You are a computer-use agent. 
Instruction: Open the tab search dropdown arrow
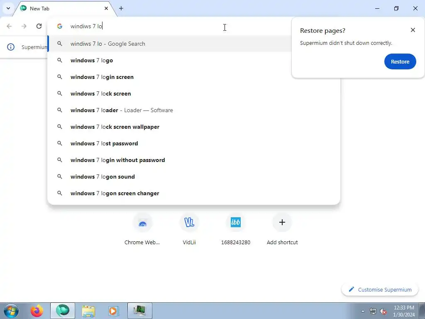8,8
